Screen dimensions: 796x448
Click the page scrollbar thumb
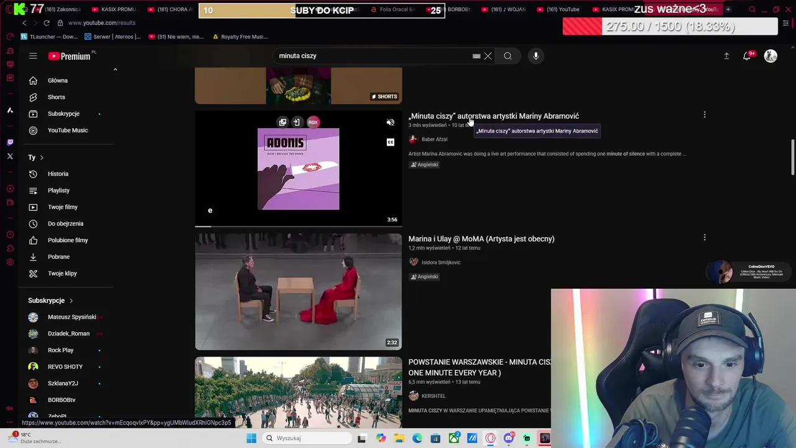(792, 158)
